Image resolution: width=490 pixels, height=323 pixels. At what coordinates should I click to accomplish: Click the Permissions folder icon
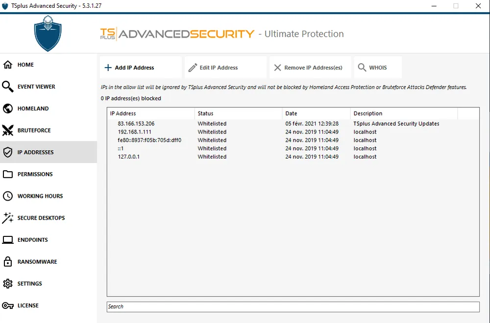pyautogui.click(x=8, y=174)
